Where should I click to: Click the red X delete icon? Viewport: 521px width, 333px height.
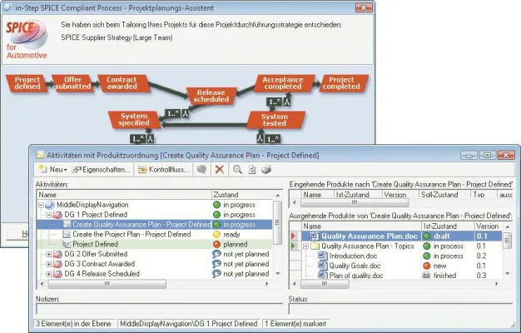pos(219,170)
